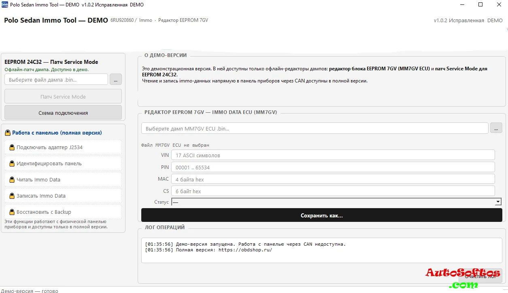Click the 'Патч Service Mode' button
Screen dimensions: 508x293
tap(63, 97)
